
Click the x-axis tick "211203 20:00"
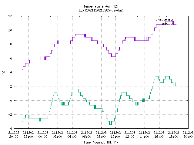pyautogui.click(x=188, y=134)
